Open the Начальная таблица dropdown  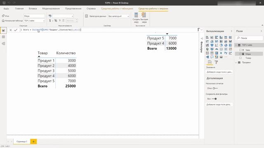click(34, 21)
